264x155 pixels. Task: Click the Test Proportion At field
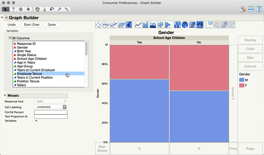[x=51, y=116]
